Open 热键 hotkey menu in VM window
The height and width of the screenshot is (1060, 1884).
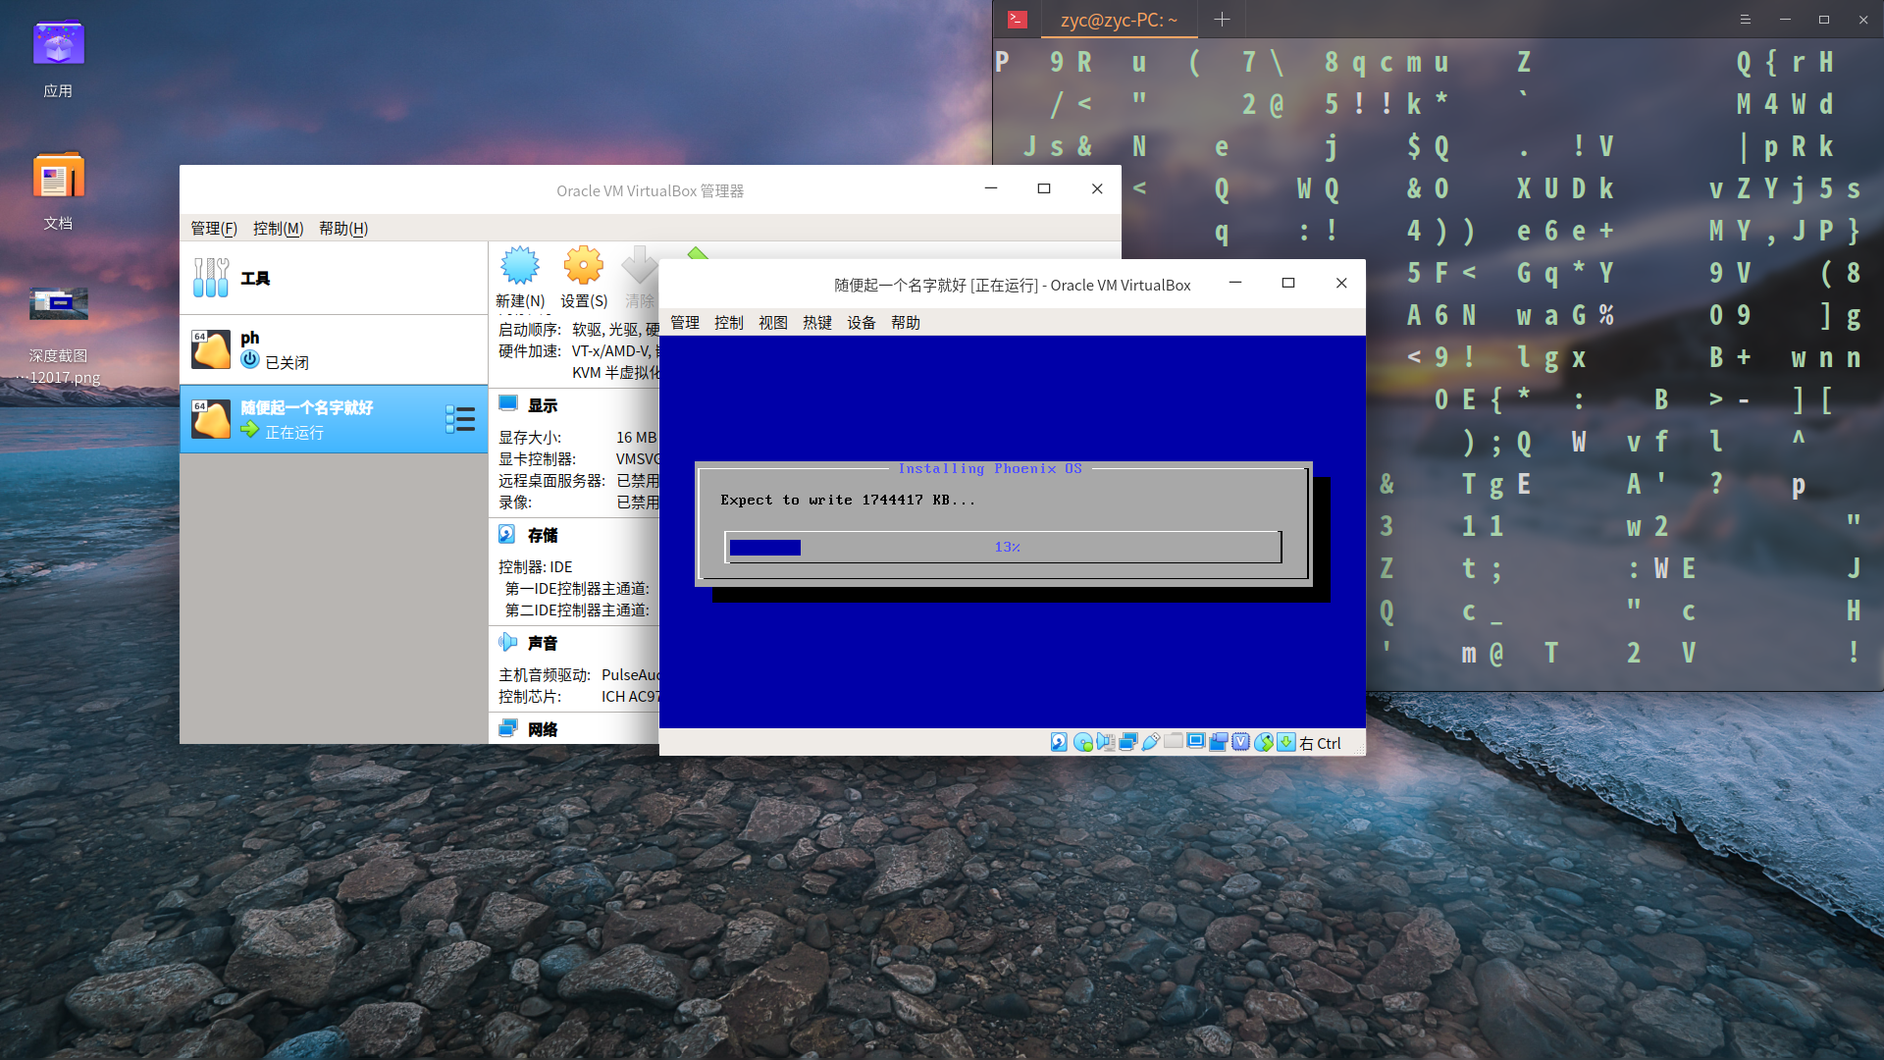[817, 322]
